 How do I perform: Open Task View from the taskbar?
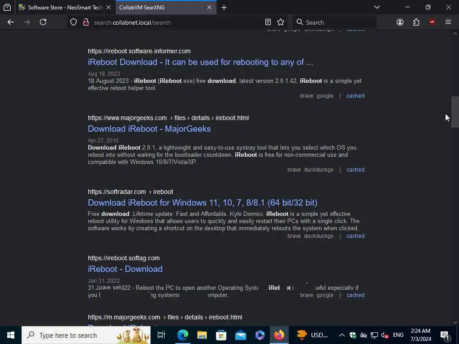click(161, 335)
